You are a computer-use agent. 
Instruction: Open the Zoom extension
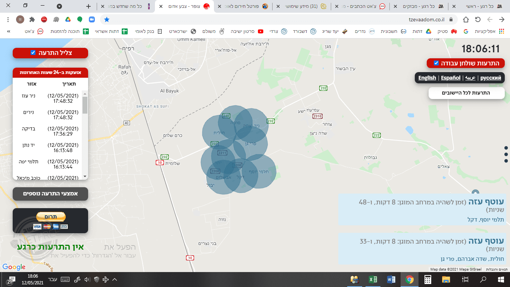point(91,19)
